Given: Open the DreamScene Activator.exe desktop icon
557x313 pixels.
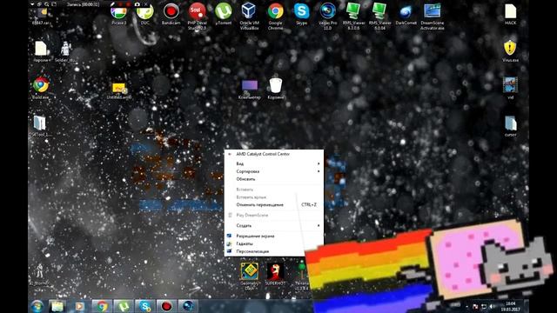Looking at the screenshot, I should [x=432, y=16].
